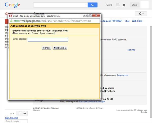Click the Learn more link
152x123 pixels.
click(123, 75)
